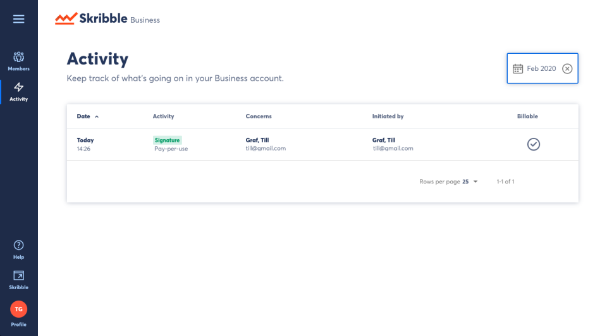The width and height of the screenshot is (607, 336).
Task: Clear the Feb 2020 date filter
Action: [567, 68]
